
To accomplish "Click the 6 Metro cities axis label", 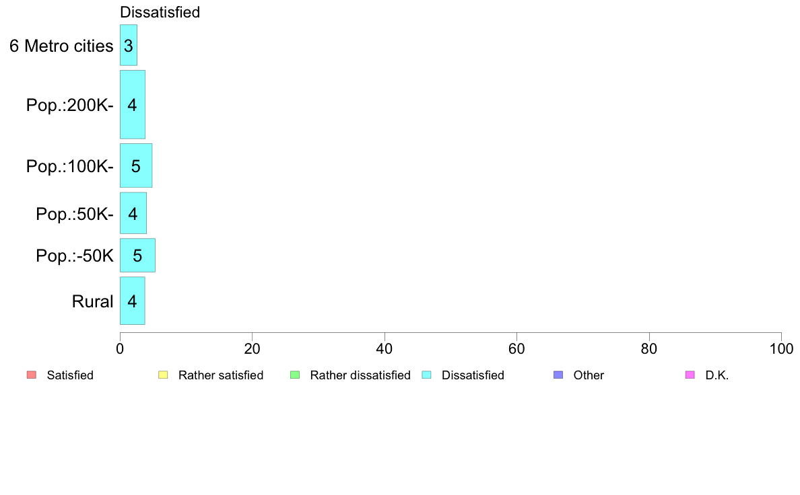I will (x=61, y=46).
